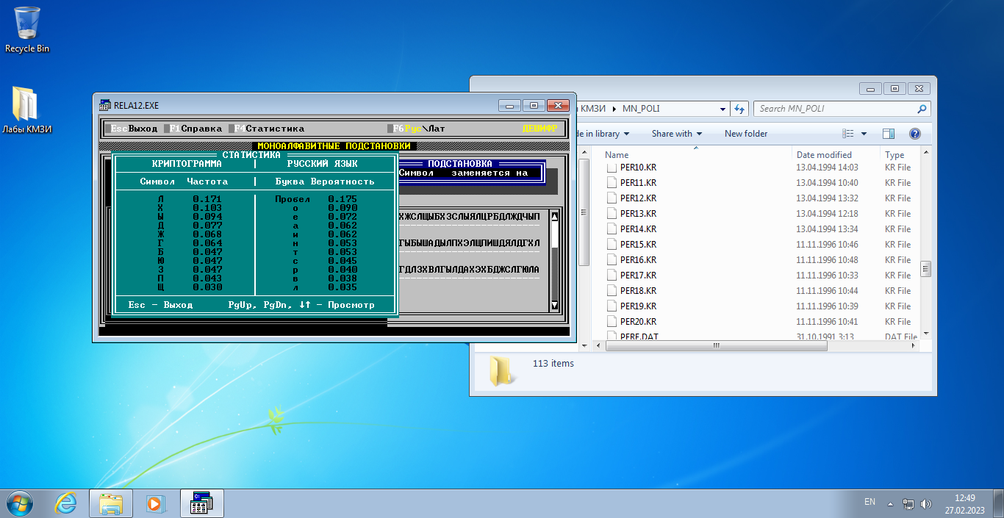Click frequency value 0.068
This screenshot has height=518, width=1004.
[x=207, y=234]
